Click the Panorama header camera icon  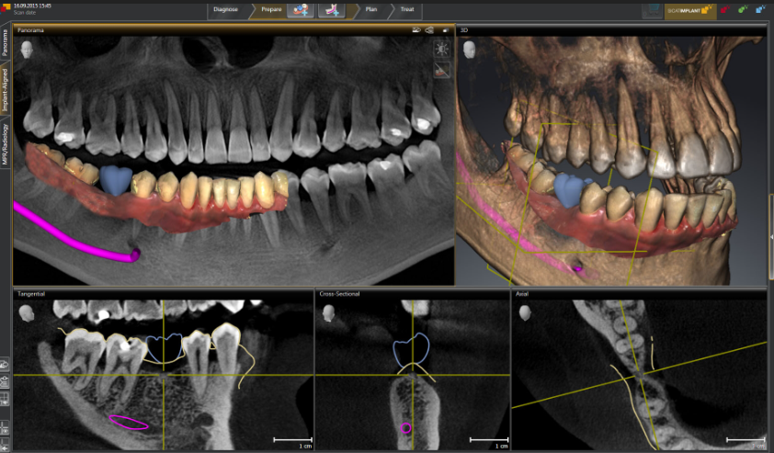416,30
